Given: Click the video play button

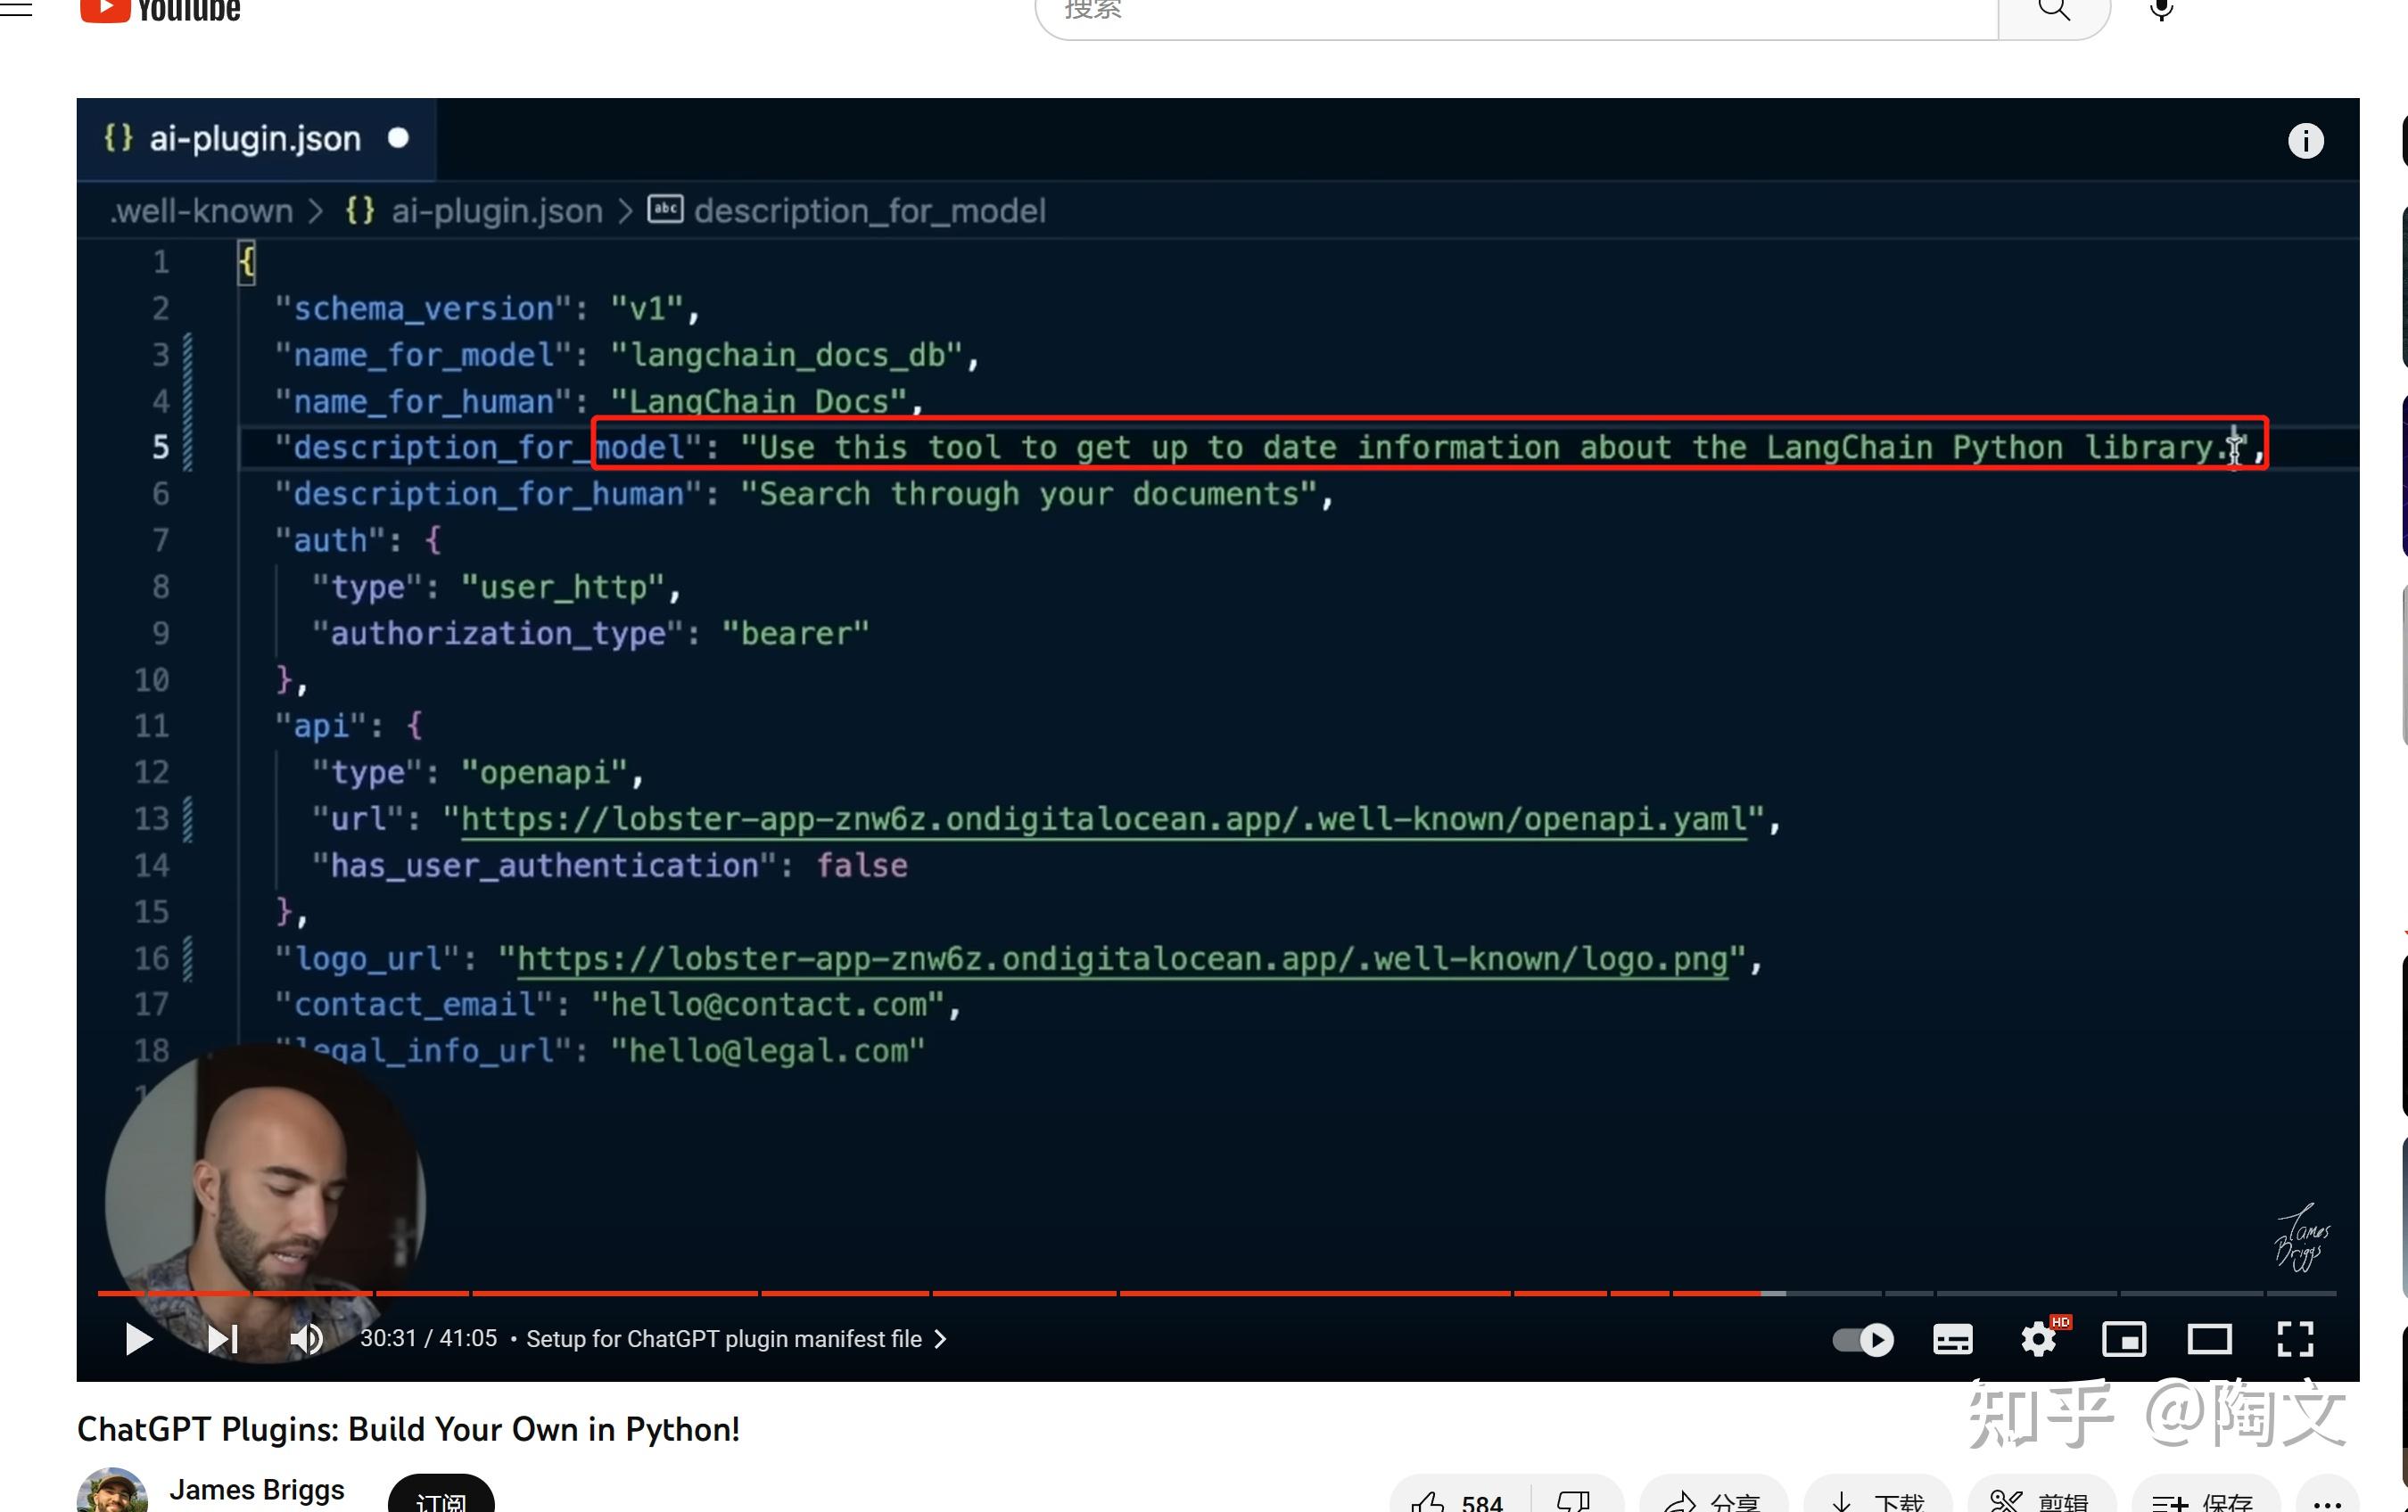Looking at the screenshot, I should [139, 1338].
